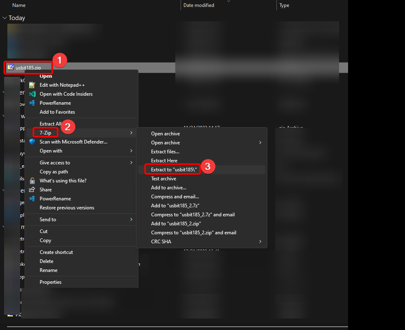
Task: Select Test archive in 7-Zip submenu
Action: click(163, 179)
